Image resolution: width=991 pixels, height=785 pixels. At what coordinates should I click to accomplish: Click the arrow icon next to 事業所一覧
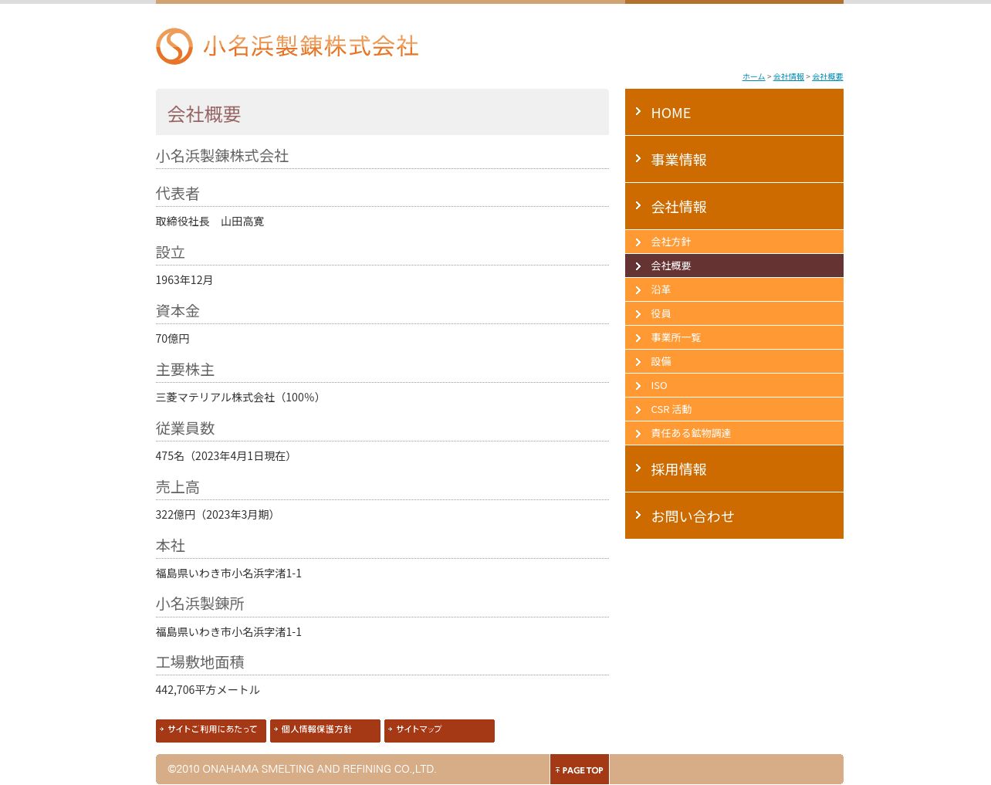[x=638, y=338]
